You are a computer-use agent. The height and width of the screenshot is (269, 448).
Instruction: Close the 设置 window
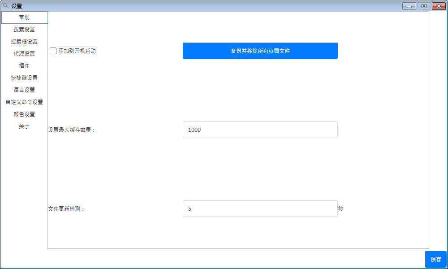click(x=438, y=6)
